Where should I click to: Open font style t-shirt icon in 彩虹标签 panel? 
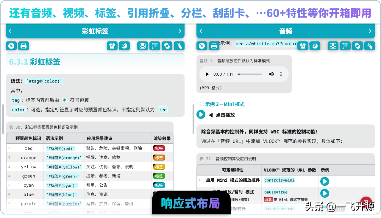click(x=112, y=46)
